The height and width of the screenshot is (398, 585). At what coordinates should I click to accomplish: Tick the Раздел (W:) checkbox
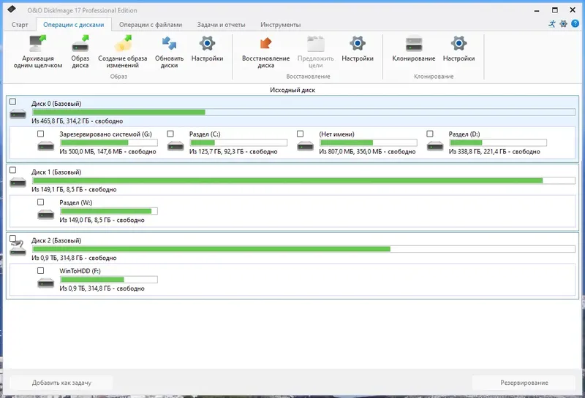point(41,202)
